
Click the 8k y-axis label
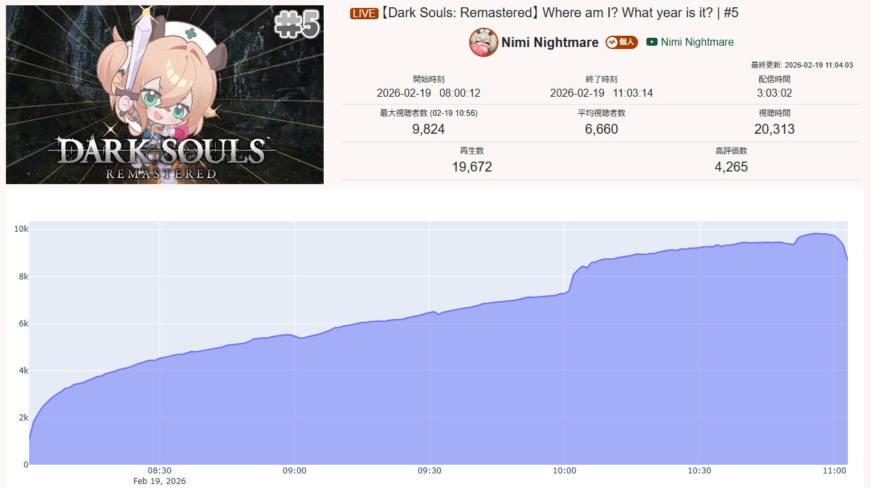pos(23,276)
